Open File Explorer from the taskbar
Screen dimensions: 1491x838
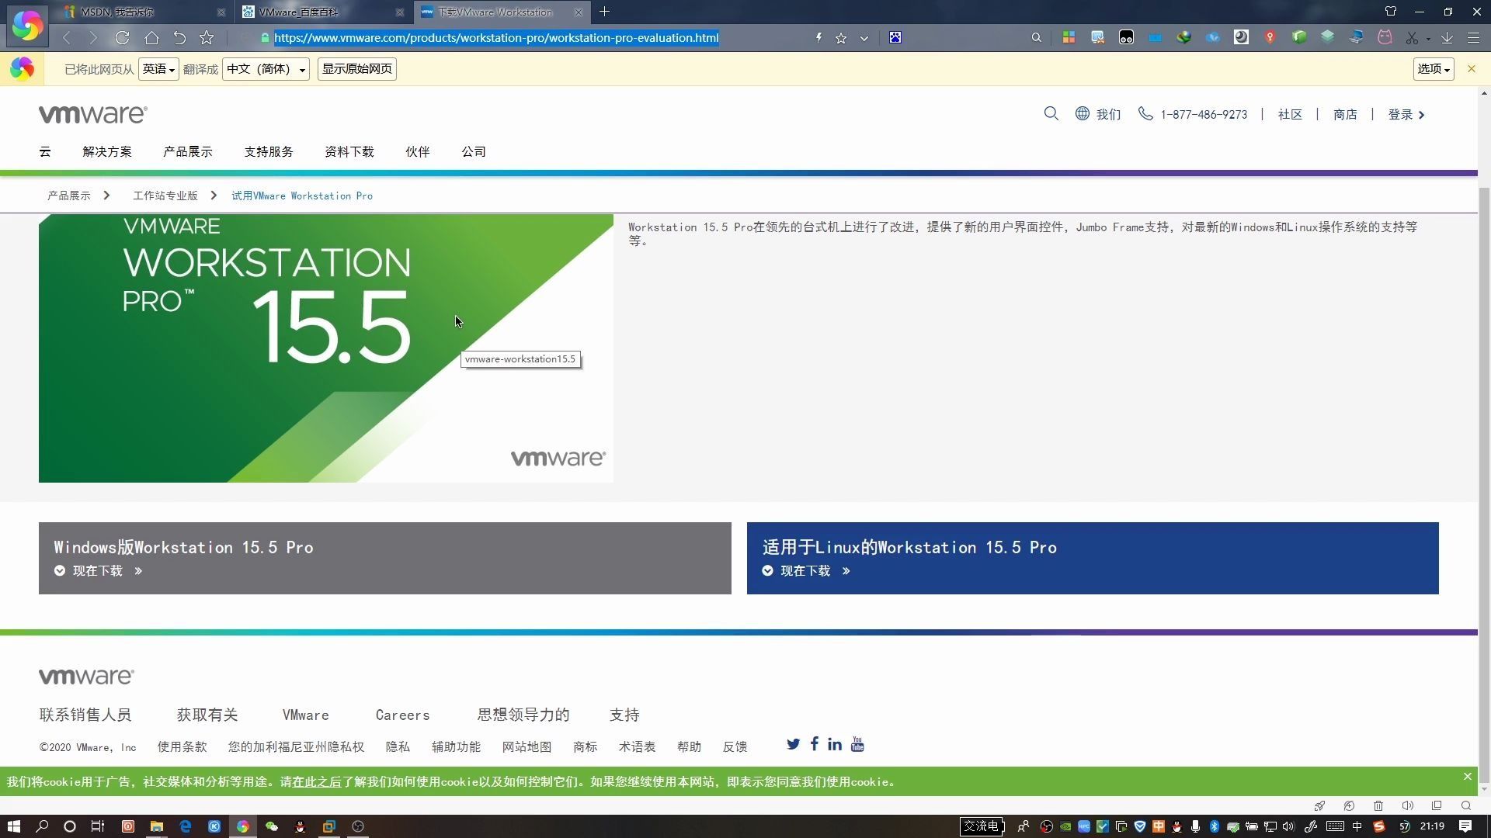pos(156,826)
